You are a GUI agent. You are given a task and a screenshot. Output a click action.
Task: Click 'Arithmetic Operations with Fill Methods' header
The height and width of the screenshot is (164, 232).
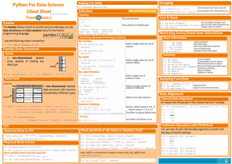(x=187, y=125)
